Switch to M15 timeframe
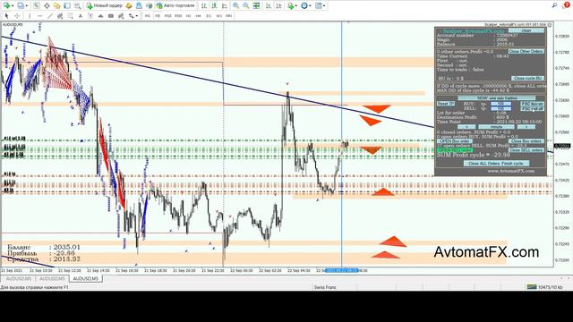 167,16
